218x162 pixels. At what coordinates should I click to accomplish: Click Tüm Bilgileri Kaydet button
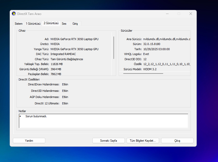pos(143,141)
